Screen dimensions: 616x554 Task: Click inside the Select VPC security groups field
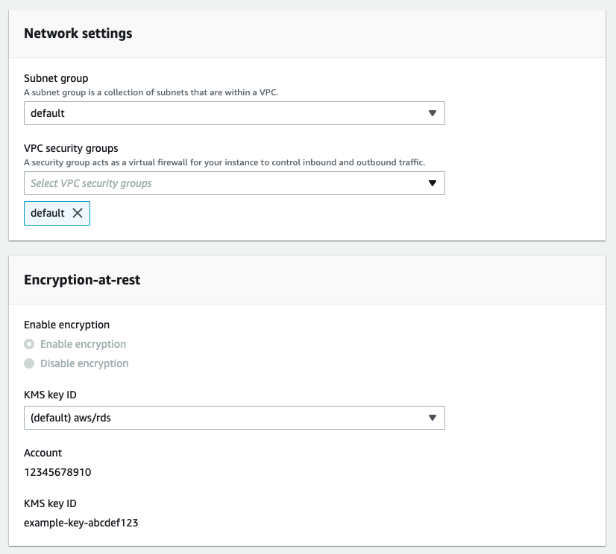149,183
